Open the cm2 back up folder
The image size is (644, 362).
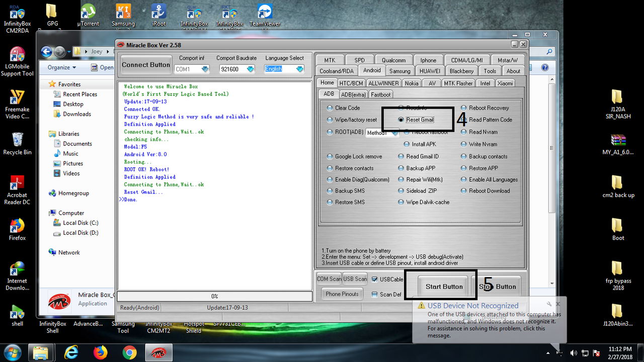point(618,187)
